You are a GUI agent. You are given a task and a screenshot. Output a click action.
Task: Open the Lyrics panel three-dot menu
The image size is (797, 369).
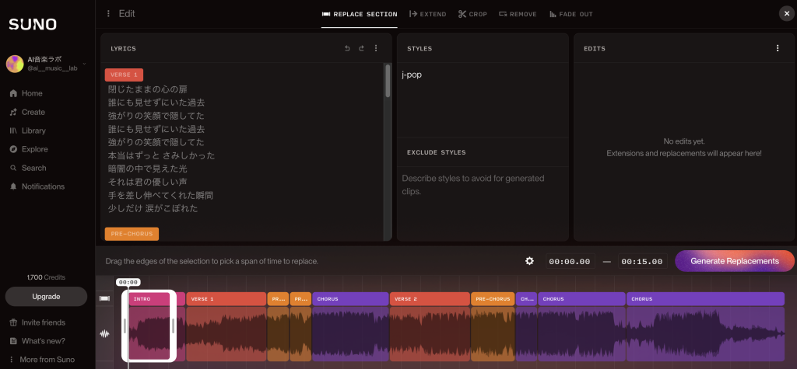click(376, 48)
